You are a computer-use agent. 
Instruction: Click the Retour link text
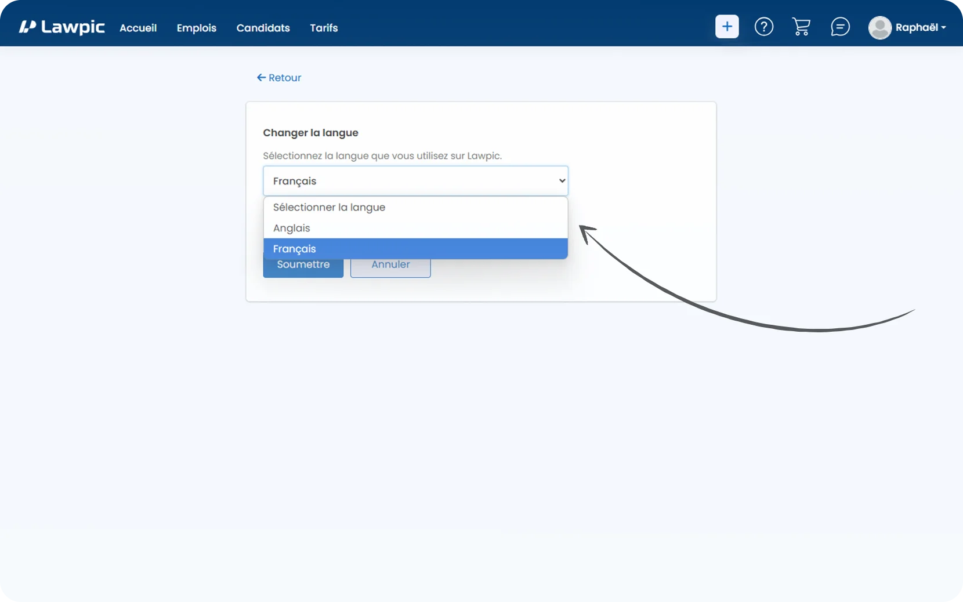coord(285,78)
